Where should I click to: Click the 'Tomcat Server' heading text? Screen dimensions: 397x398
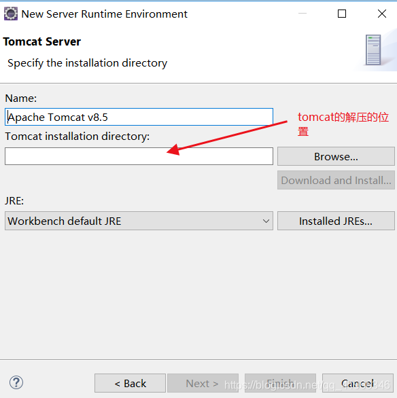tap(42, 41)
